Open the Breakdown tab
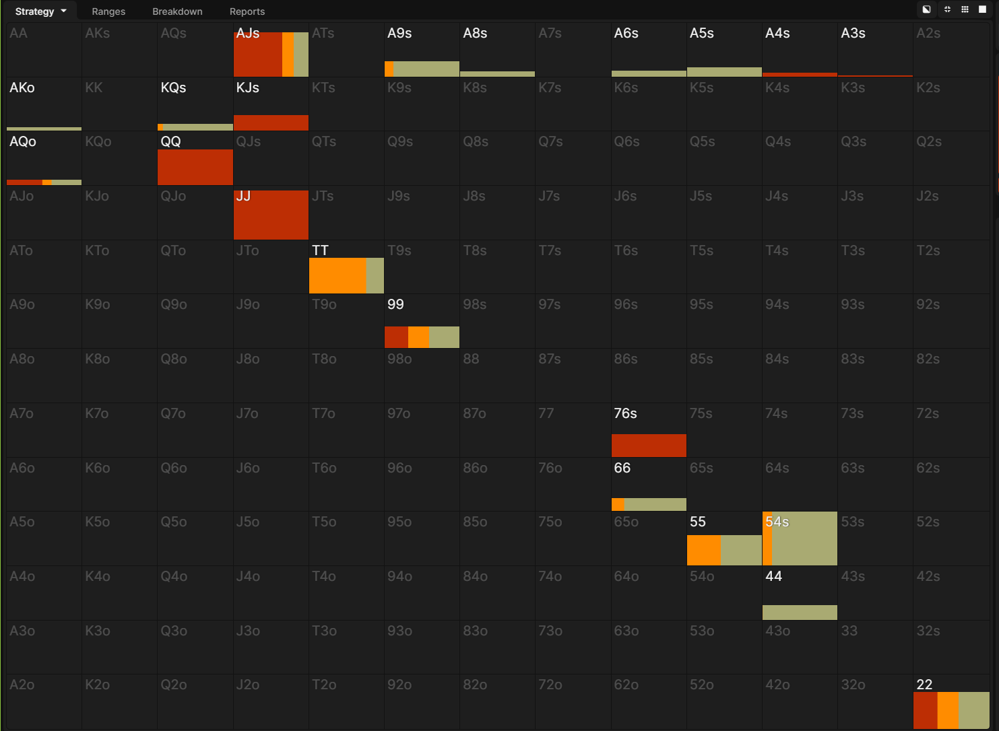999x731 pixels. (x=177, y=11)
